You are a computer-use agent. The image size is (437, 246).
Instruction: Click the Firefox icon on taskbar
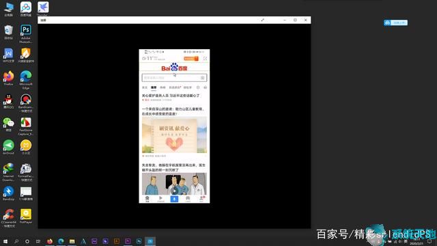[x=50, y=241]
